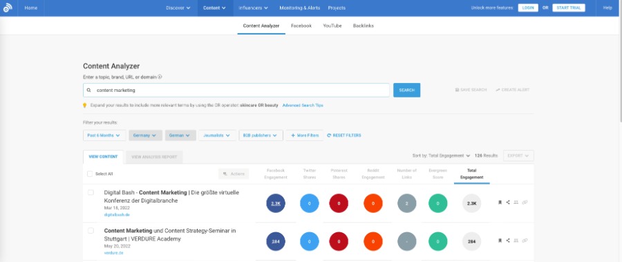Click Facebook engagement bubble 284

tap(276, 241)
